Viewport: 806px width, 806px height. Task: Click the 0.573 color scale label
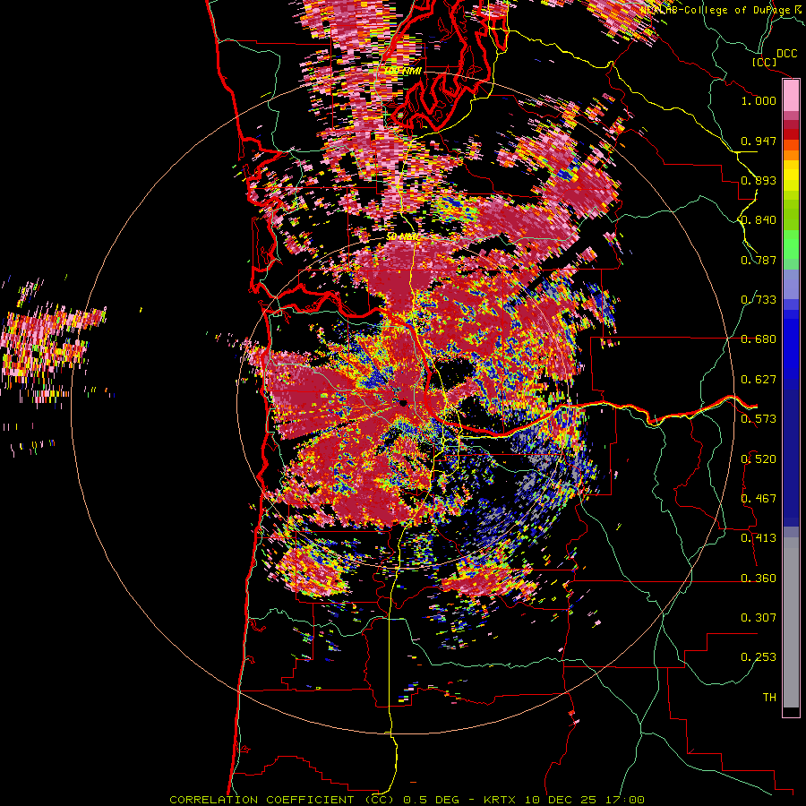759,419
